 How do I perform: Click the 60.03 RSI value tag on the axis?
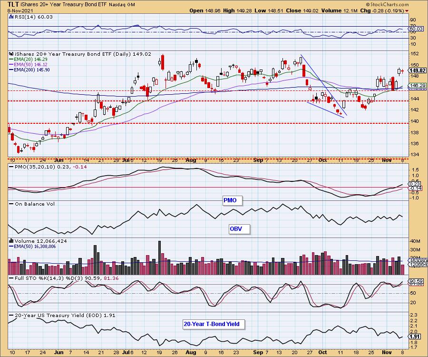pyautogui.click(x=417, y=29)
